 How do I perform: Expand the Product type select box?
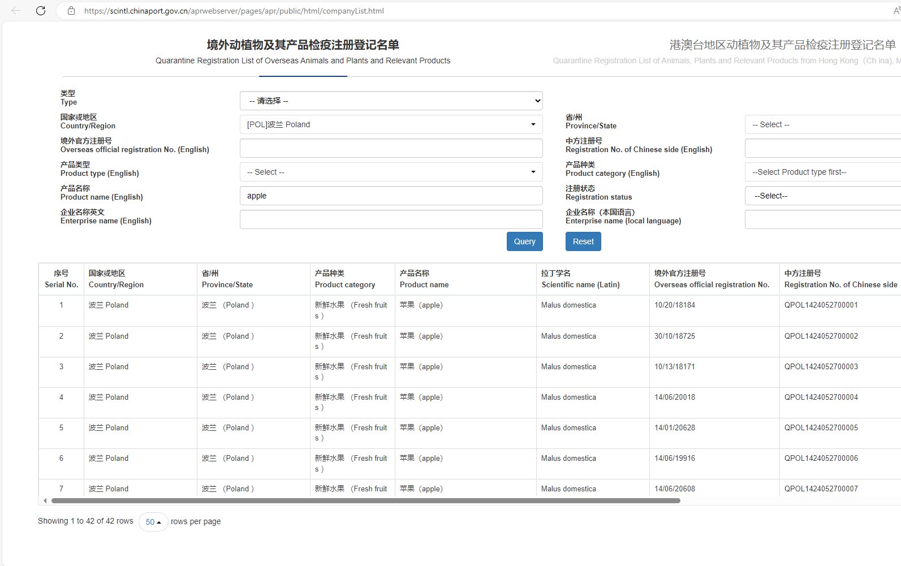coord(391,172)
